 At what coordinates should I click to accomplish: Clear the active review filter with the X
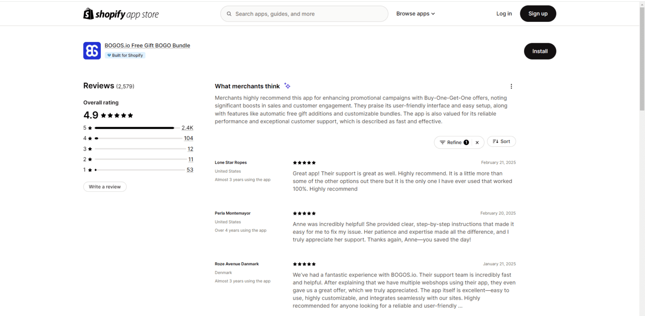click(x=477, y=142)
